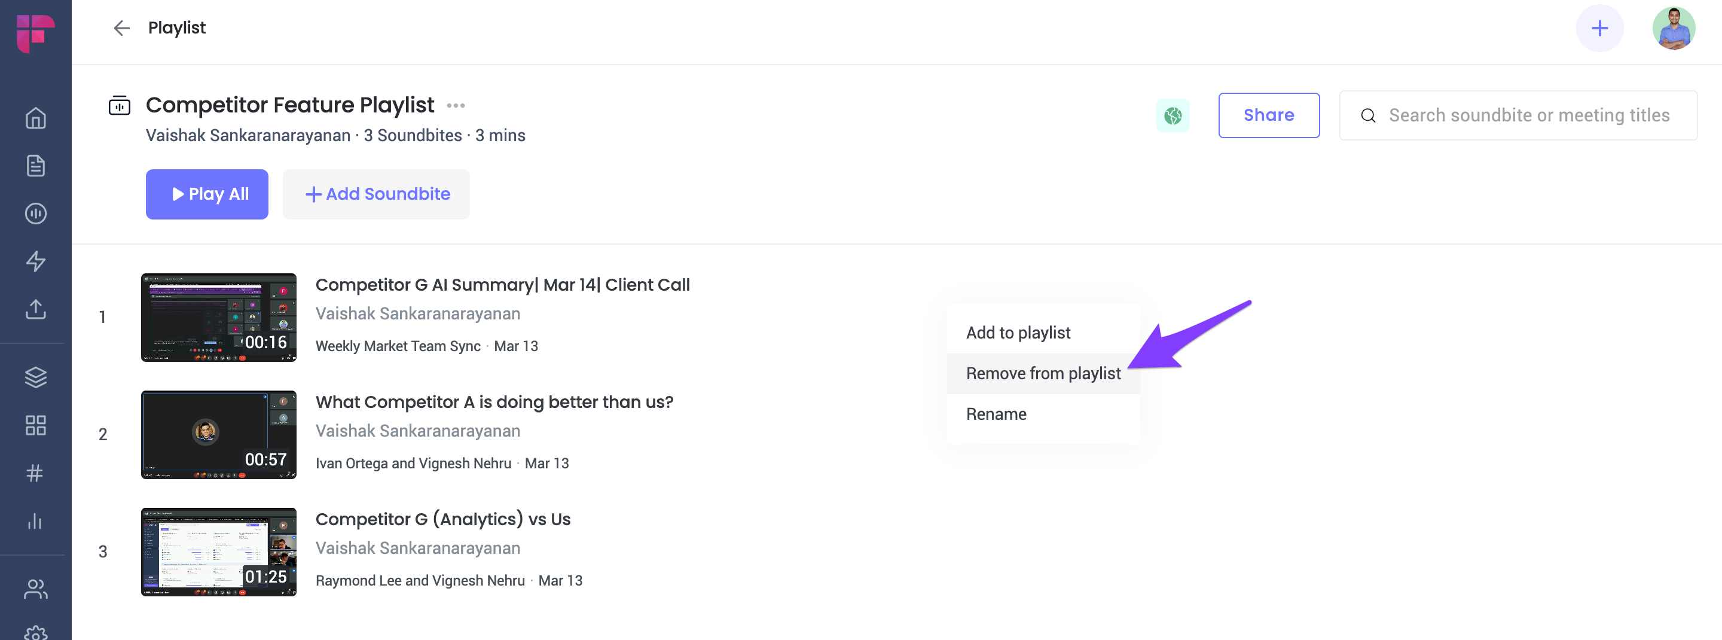Open the lightning bolt icon in sidebar
Image resolution: width=1722 pixels, height=640 pixels.
[x=35, y=261]
